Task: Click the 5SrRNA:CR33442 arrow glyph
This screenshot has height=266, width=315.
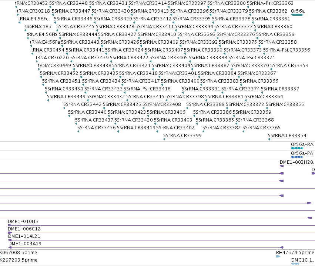Action: click(x=64, y=108)
